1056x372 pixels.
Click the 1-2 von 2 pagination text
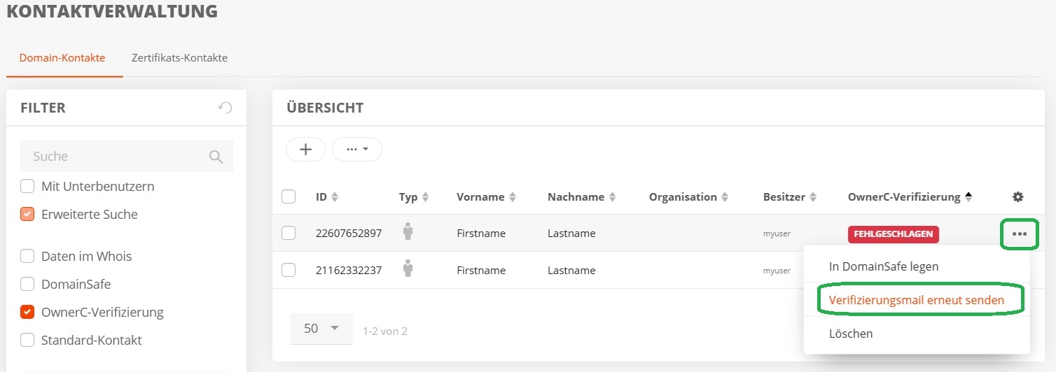(x=385, y=331)
